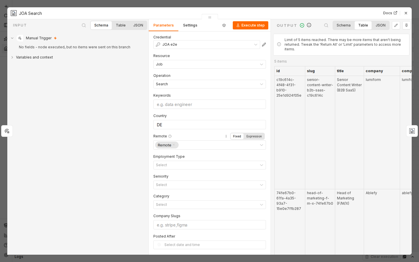Open the Seniority dropdown
Viewport: 419px width, 262px height.
coord(210,185)
